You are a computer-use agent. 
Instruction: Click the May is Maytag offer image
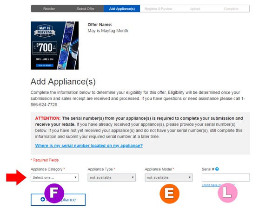tap(54, 46)
